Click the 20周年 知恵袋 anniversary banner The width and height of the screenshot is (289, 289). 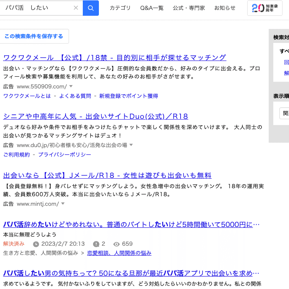pos(265,8)
